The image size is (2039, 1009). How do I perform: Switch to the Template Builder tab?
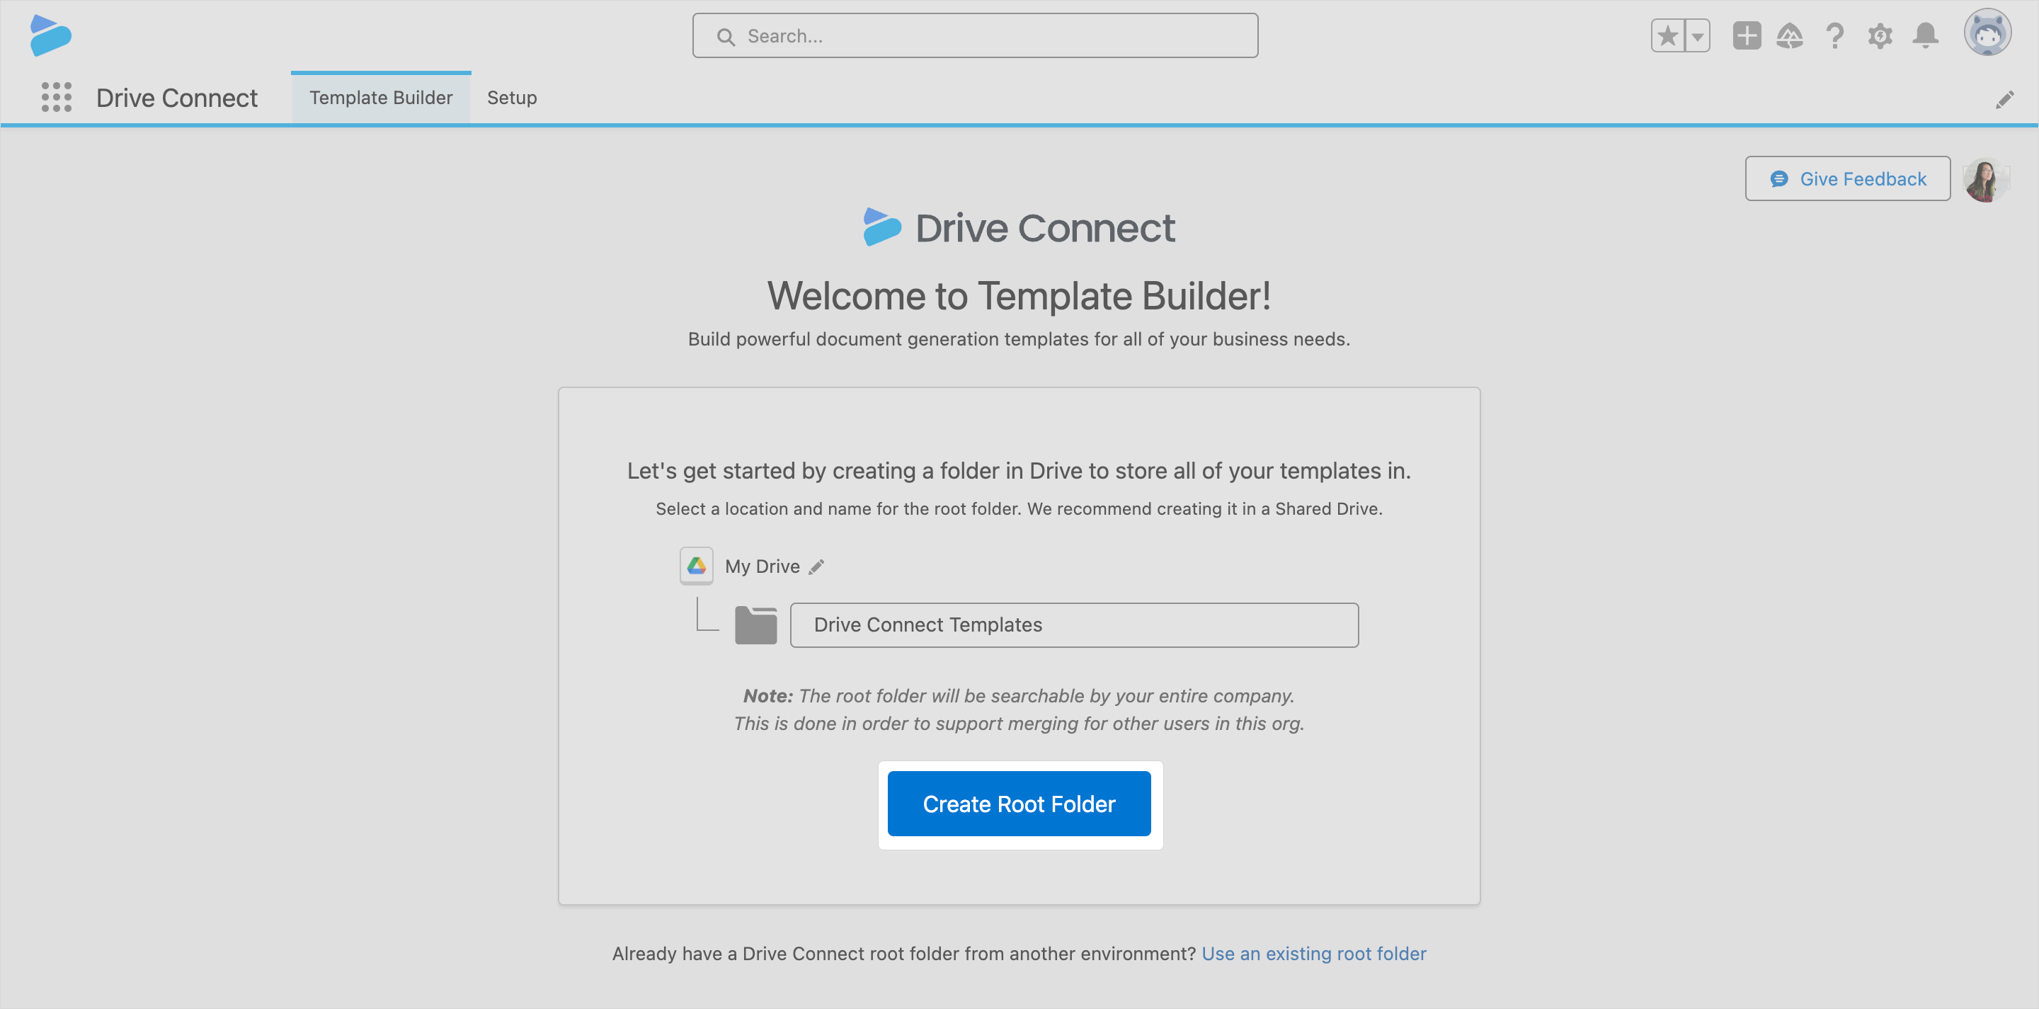tap(381, 97)
